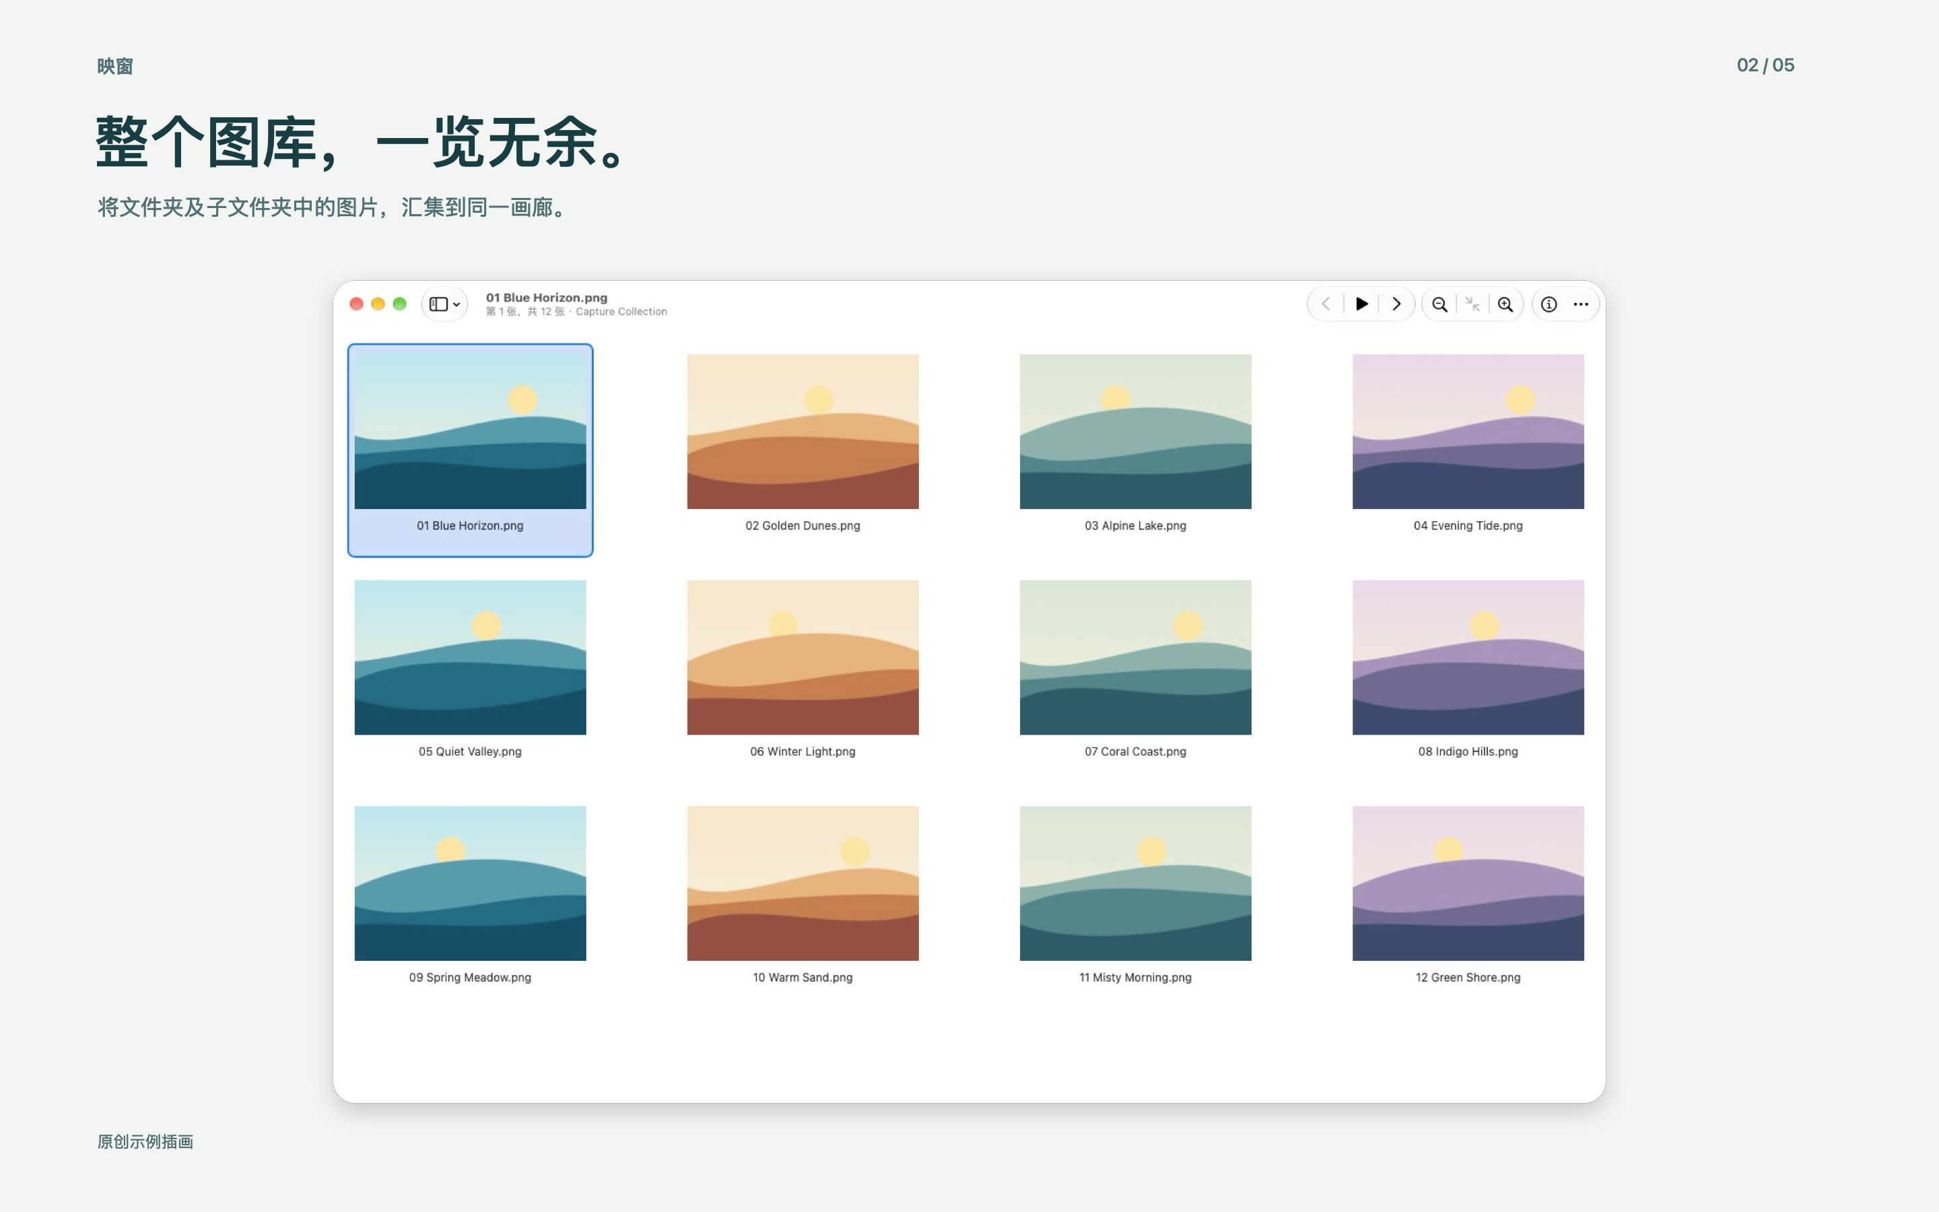
Task: Click the '映窗' app name label
Action: pos(114,66)
